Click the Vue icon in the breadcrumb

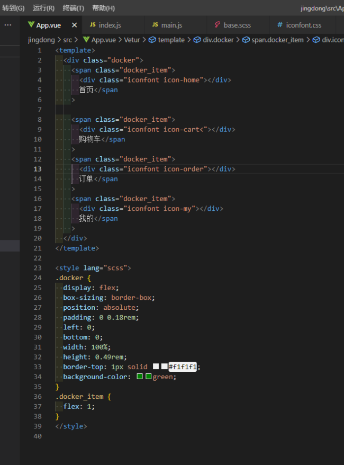pyautogui.click(x=86, y=39)
